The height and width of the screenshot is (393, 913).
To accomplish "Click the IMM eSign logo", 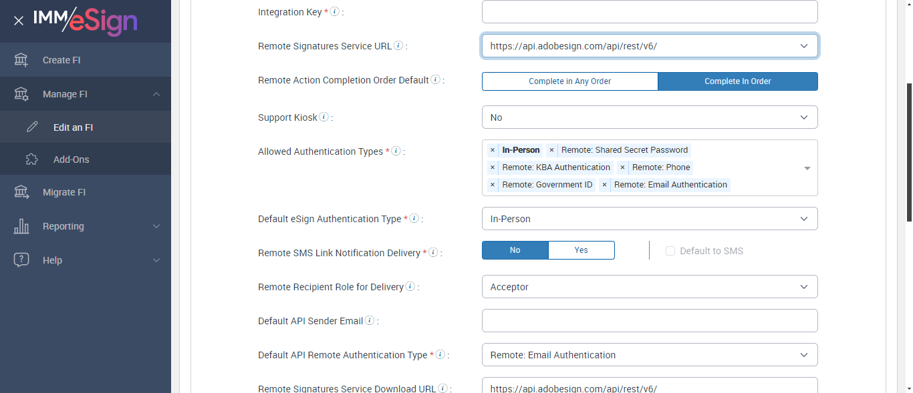I will [86, 21].
